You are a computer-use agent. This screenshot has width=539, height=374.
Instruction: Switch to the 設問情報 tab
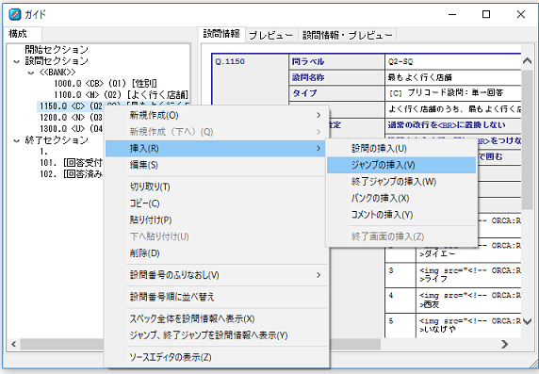pyautogui.click(x=221, y=34)
